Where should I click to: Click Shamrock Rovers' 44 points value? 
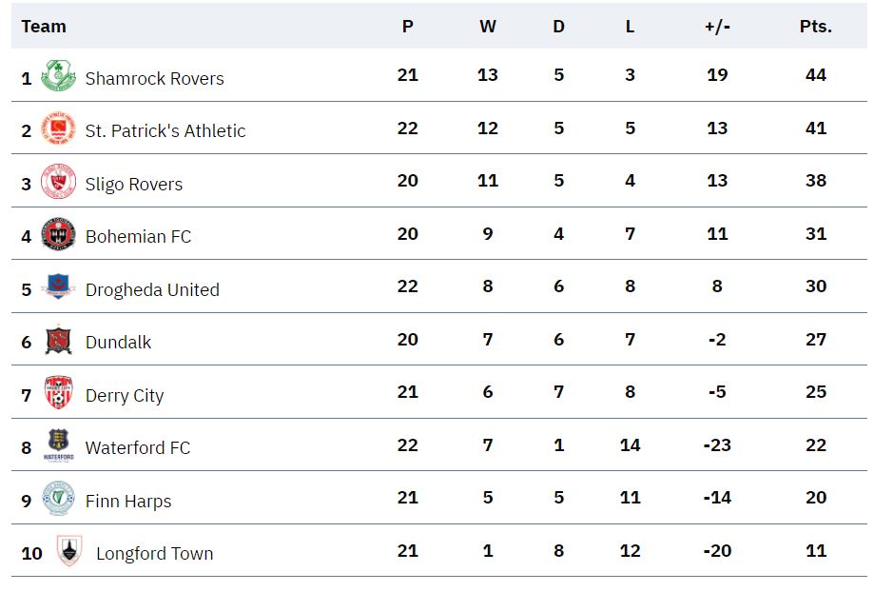(x=815, y=75)
